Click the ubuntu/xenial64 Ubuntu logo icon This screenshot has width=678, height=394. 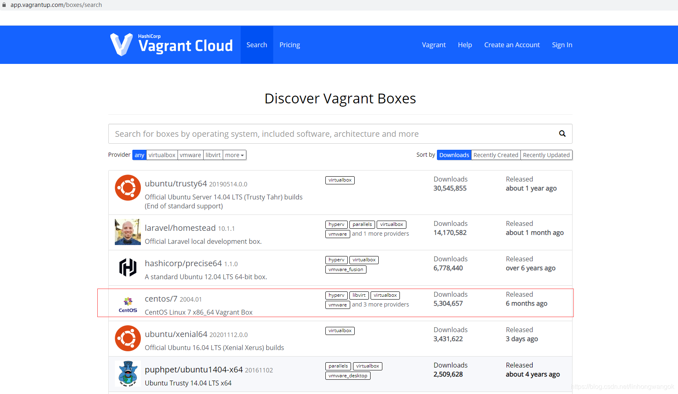(x=128, y=338)
